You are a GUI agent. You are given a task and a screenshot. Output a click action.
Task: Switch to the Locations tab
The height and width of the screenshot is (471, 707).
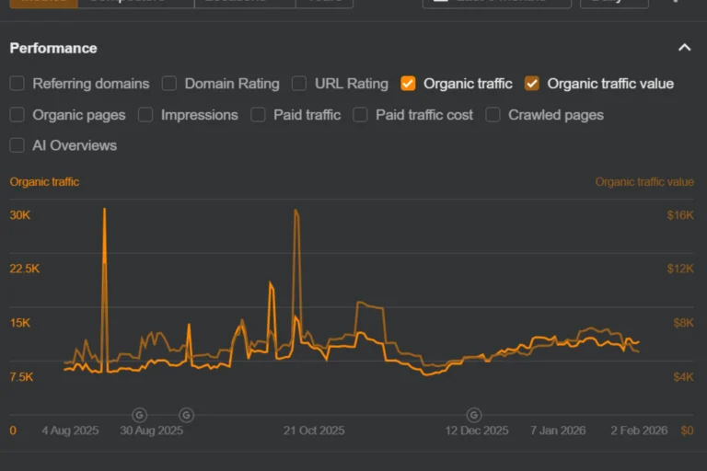click(x=244, y=2)
